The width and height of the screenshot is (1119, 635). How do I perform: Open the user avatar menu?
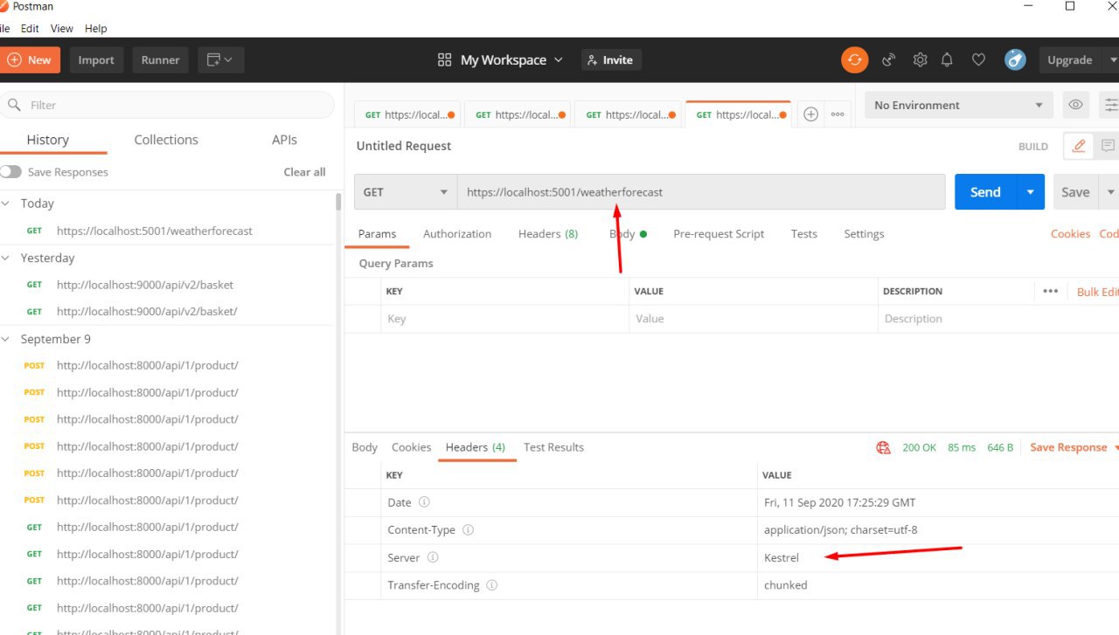(x=1015, y=59)
